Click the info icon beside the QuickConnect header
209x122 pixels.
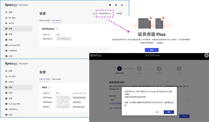[x=85, y=93]
